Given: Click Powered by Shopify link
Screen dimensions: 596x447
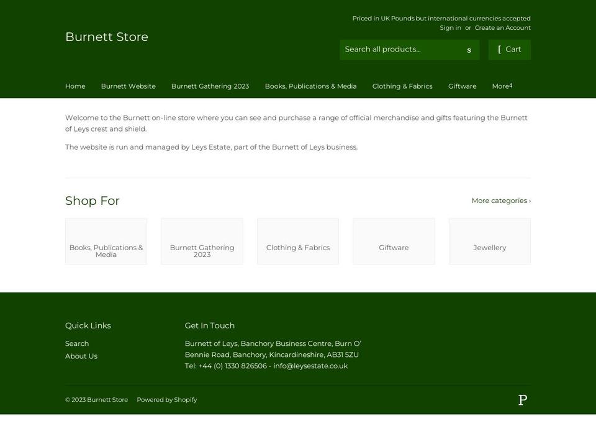Looking at the screenshot, I should [x=167, y=400].
